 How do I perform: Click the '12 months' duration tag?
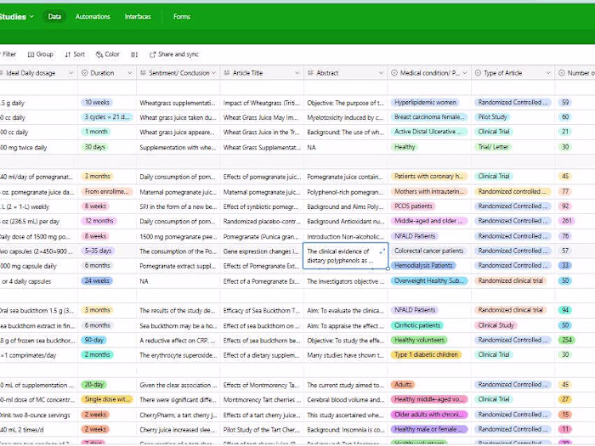(x=99, y=221)
